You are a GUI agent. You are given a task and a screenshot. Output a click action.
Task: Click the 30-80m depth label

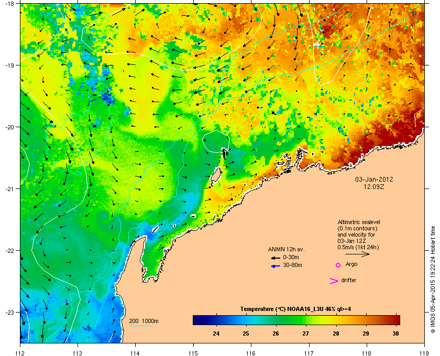[292, 265]
